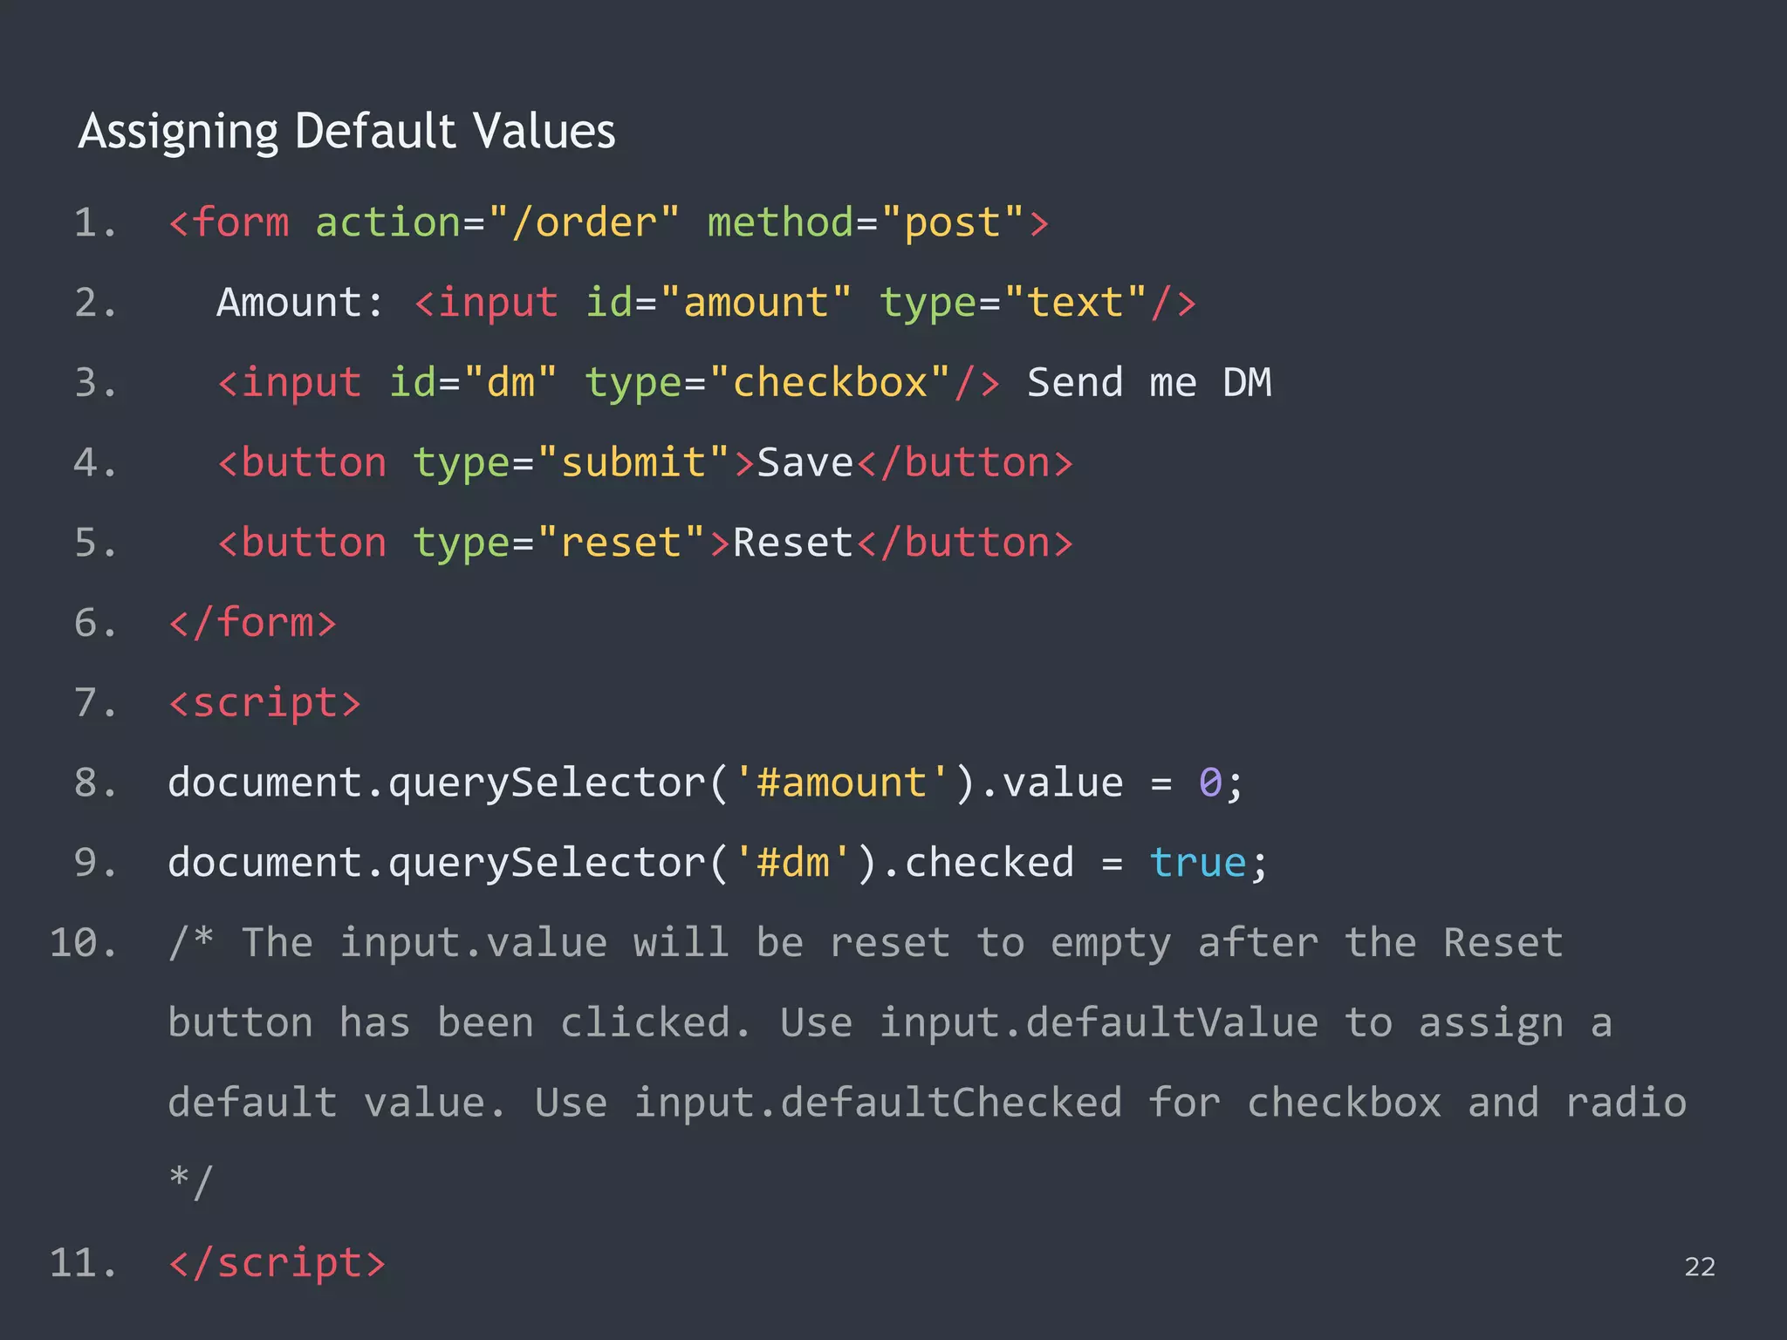
Task: Click the 'Send me DM' text
Action: coord(1149,382)
